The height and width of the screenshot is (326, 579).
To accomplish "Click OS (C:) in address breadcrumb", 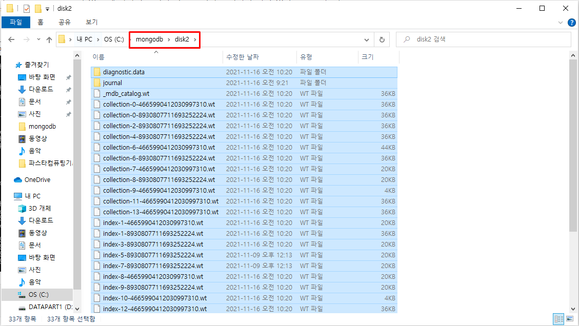I will pyautogui.click(x=114, y=39).
